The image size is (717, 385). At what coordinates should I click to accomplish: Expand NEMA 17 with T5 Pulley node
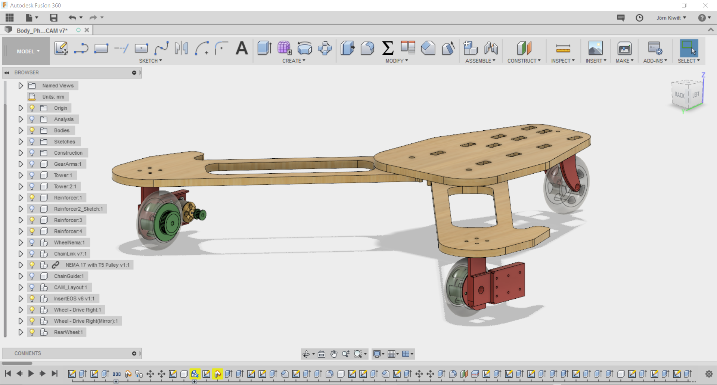pos(21,265)
